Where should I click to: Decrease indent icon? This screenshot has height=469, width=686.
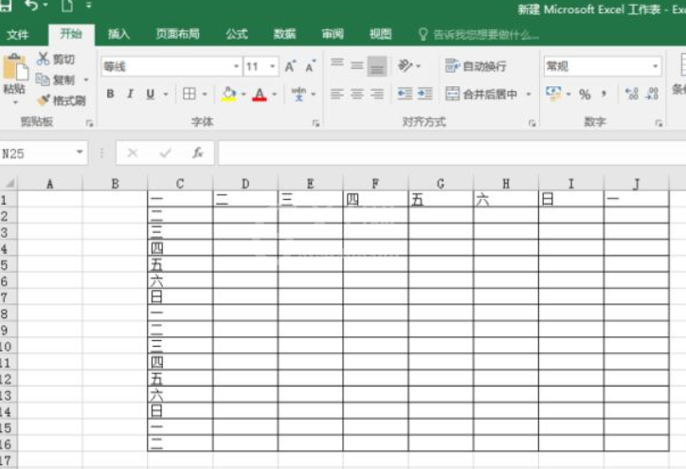(405, 94)
